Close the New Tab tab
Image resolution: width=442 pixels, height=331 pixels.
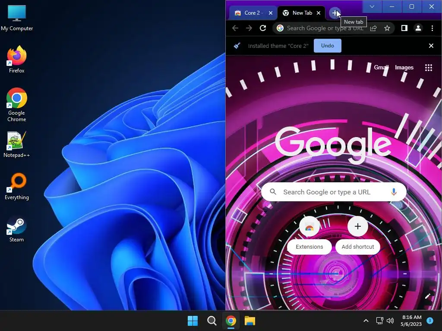(319, 13)
